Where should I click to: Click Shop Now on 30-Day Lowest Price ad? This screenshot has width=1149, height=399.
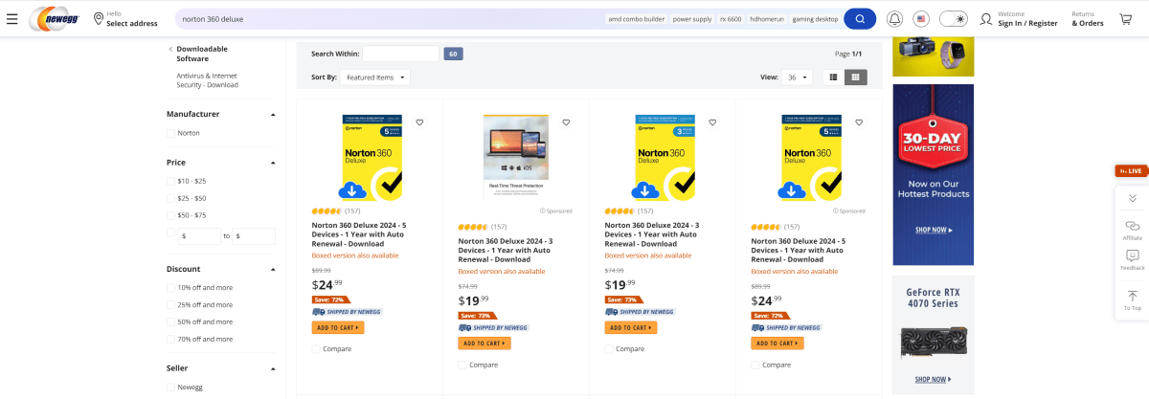932,230
